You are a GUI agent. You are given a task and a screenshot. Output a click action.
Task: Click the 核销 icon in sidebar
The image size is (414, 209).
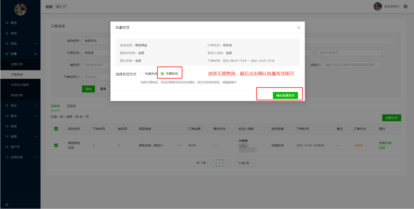(x=7, y=126)
